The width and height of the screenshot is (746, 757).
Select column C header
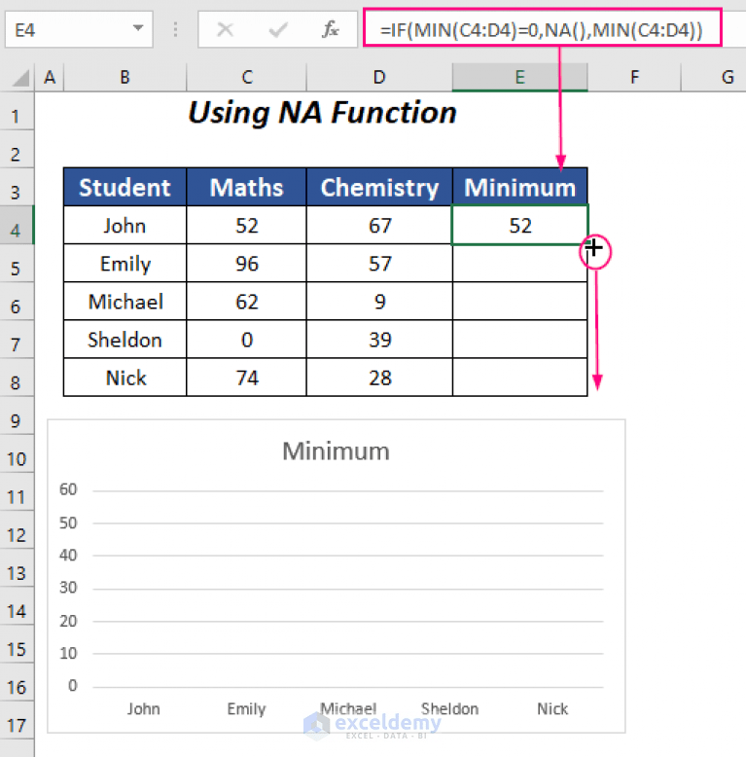[x=247, y=77]
